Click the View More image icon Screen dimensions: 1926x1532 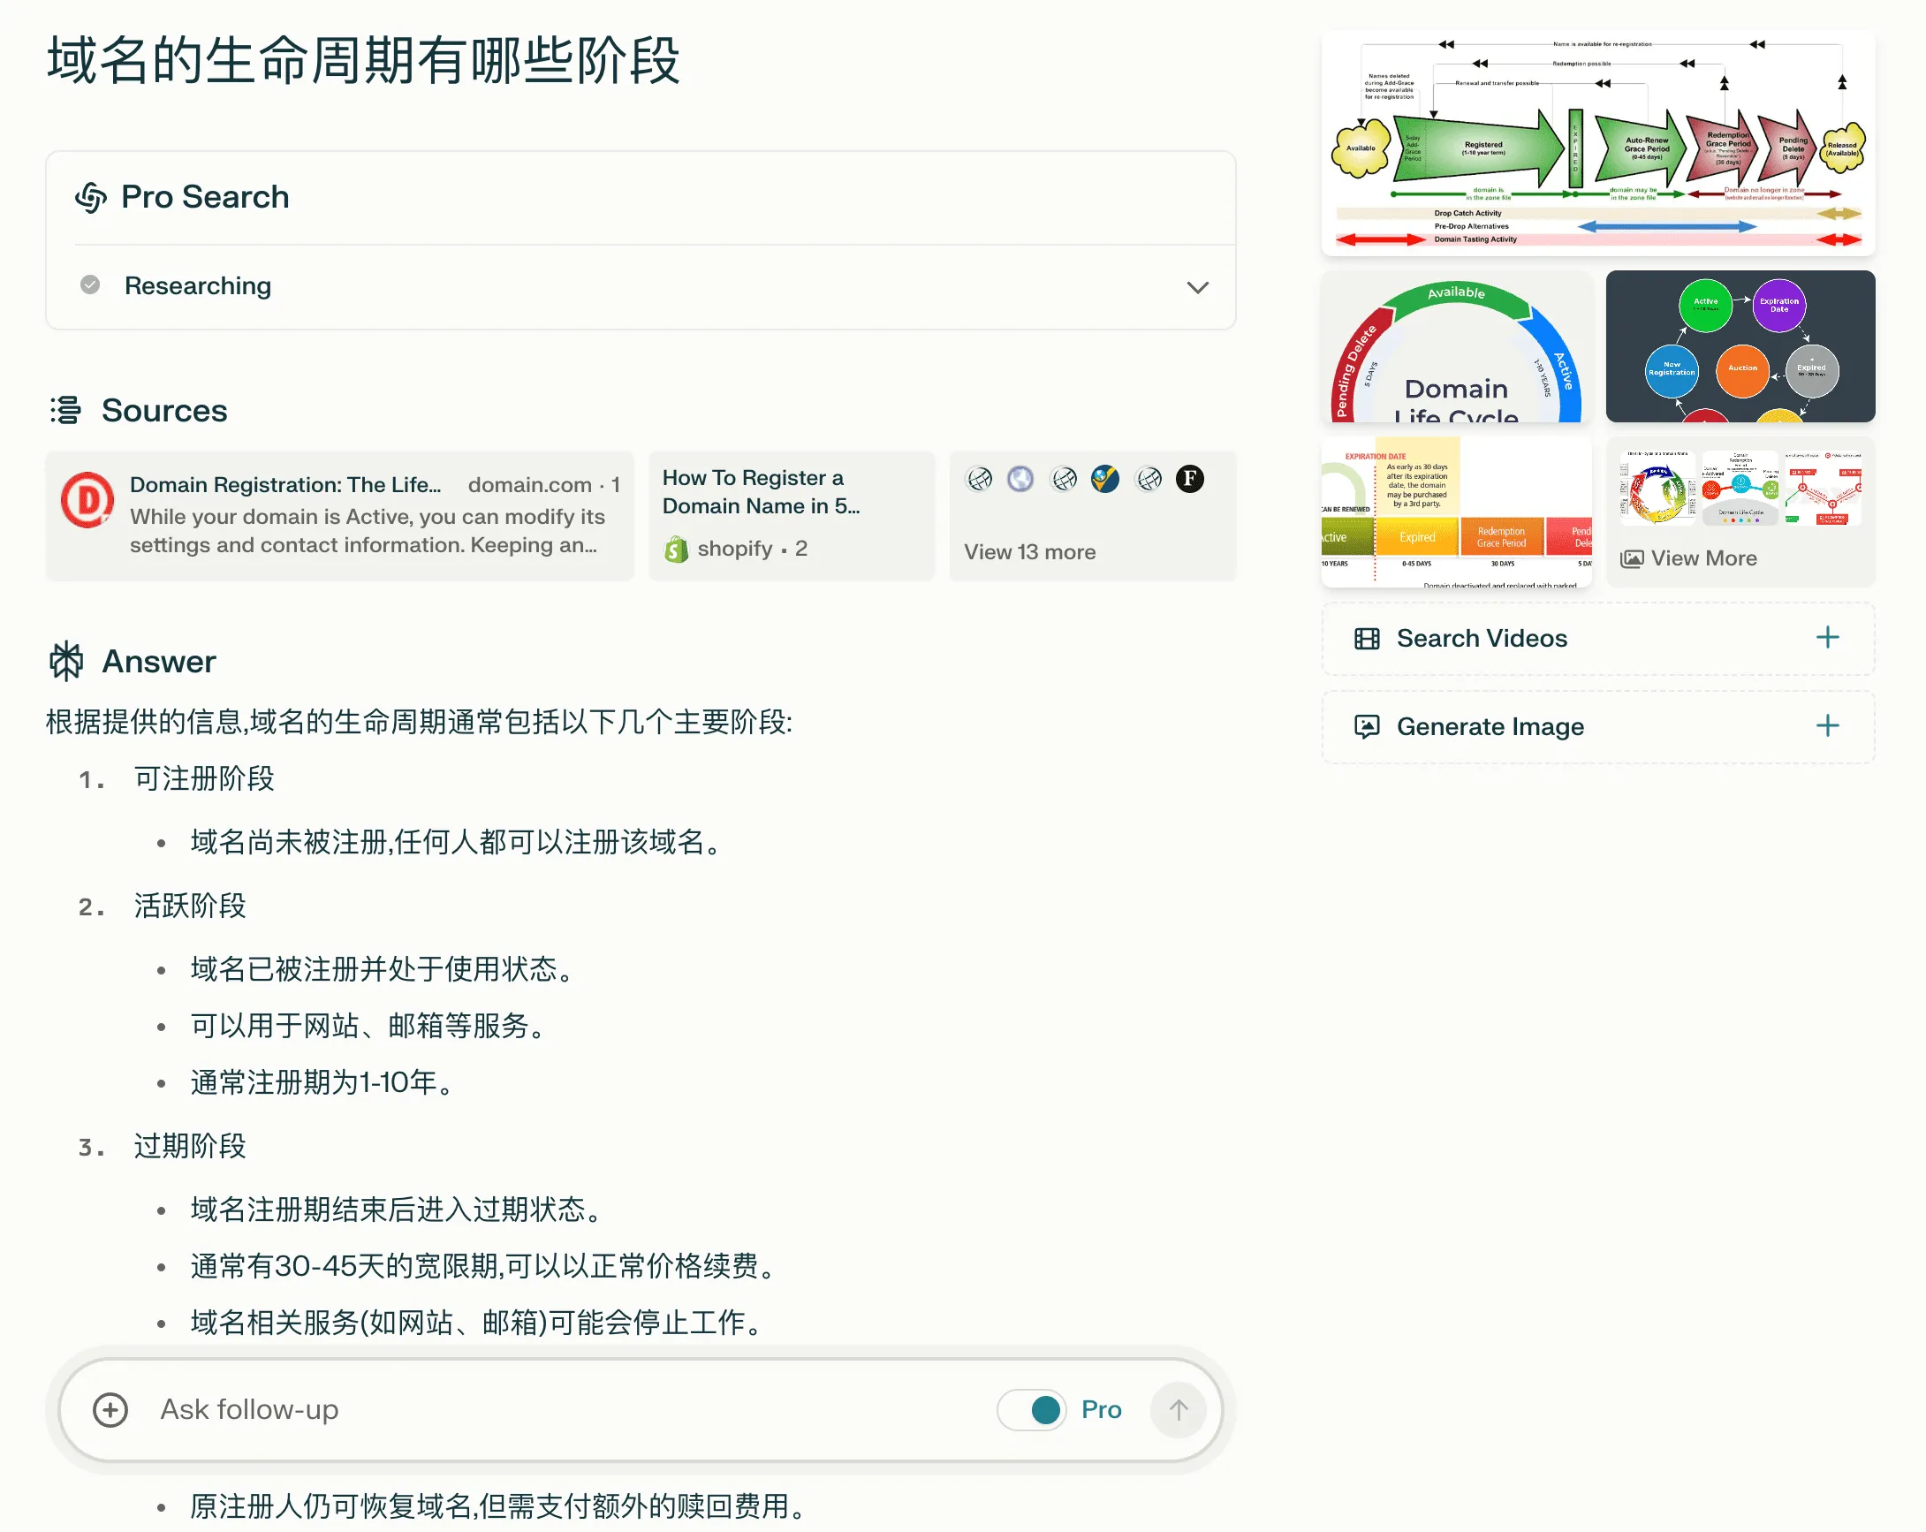point(1631,558)
